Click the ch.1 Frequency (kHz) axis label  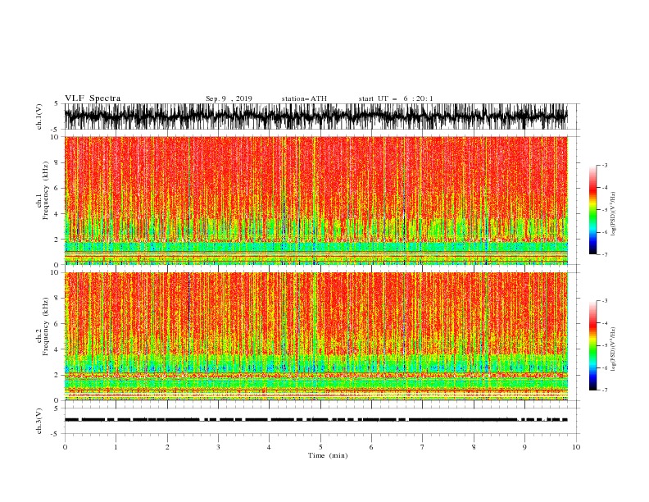[43, 190]
